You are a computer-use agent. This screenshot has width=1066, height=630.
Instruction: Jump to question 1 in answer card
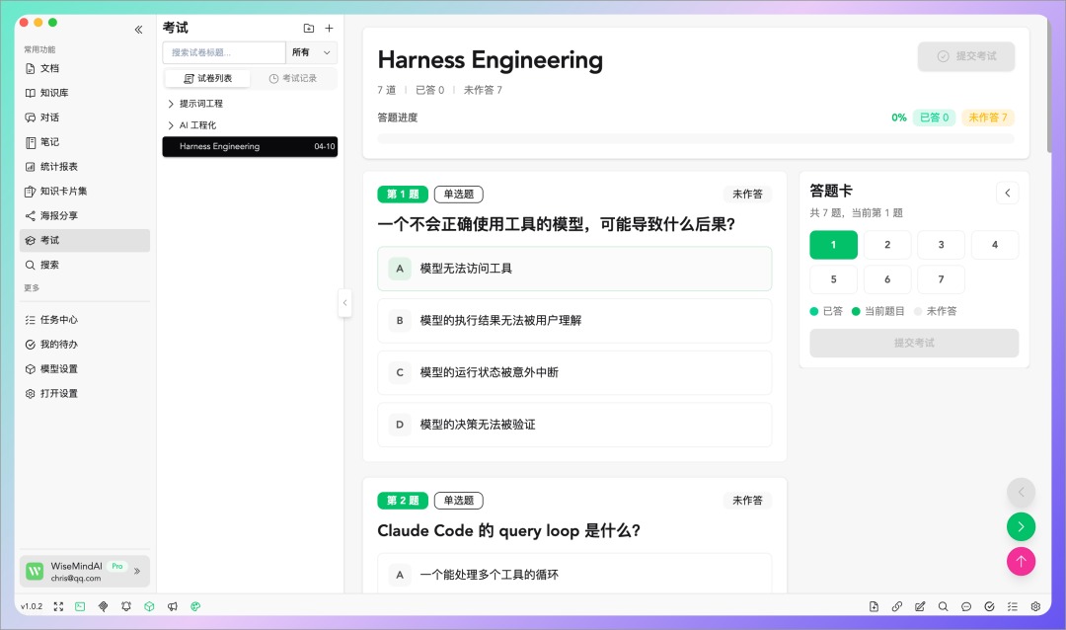point(833,245)
